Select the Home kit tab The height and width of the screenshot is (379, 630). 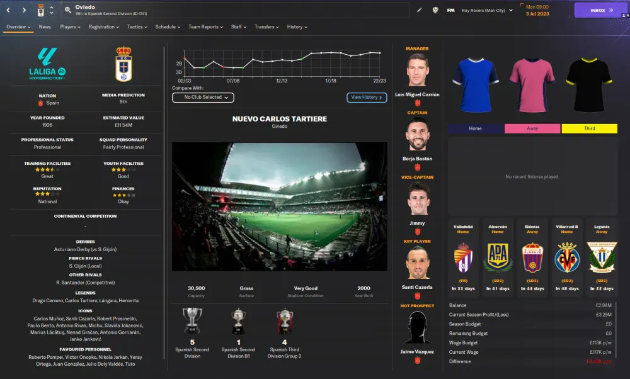[475, 128]
